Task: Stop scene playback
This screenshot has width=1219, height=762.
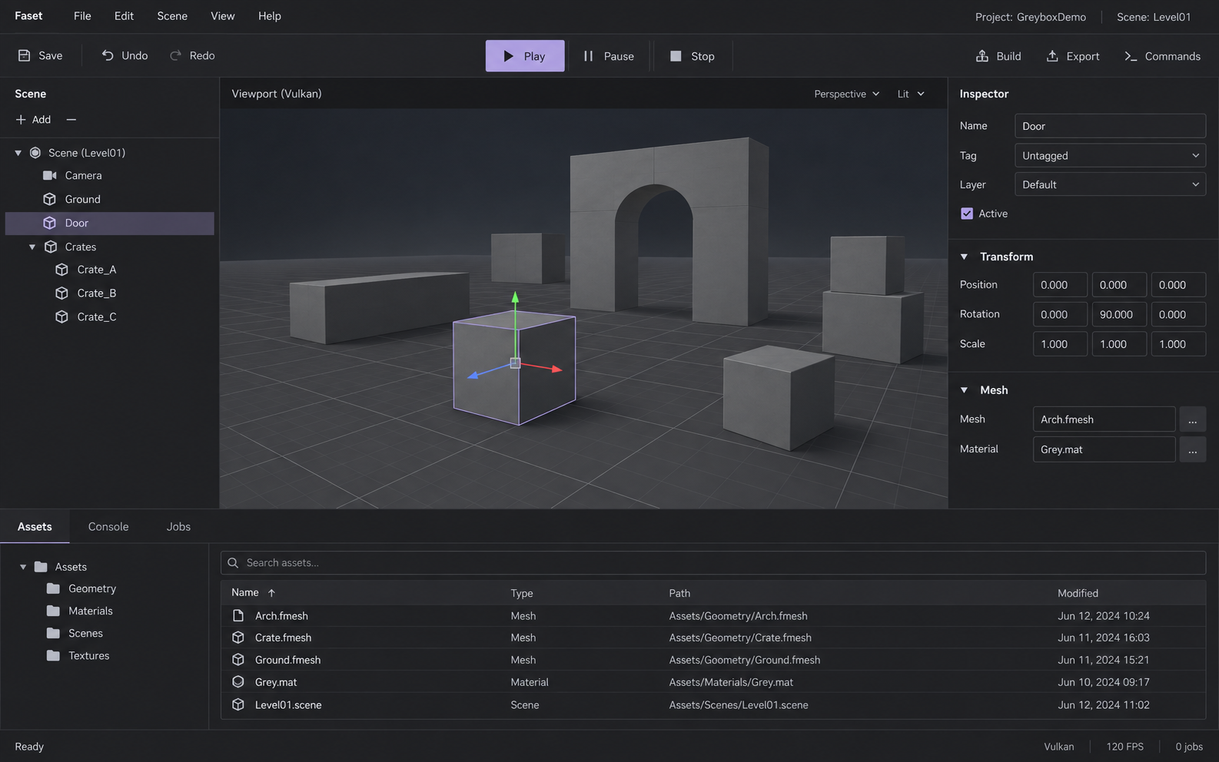Action: pyautogui.click(x=693, y=56)
